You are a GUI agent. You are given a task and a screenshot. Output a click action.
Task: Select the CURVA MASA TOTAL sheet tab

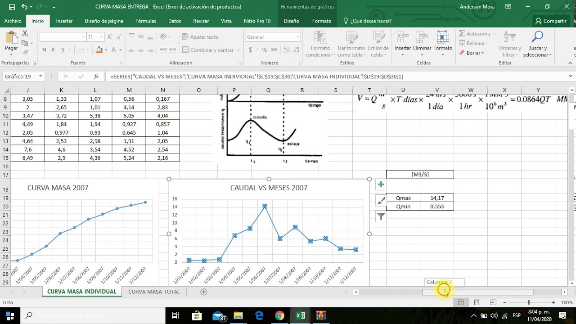(154, 292)
